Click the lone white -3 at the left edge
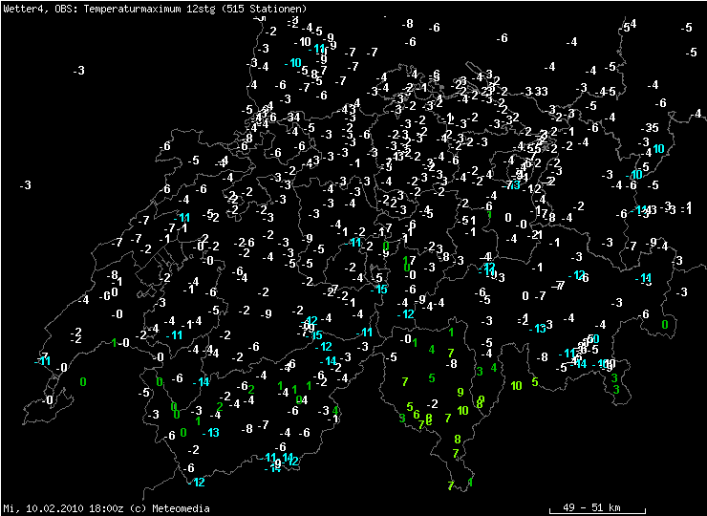Viewport: 707px width, 516px height. coord(25,185)
